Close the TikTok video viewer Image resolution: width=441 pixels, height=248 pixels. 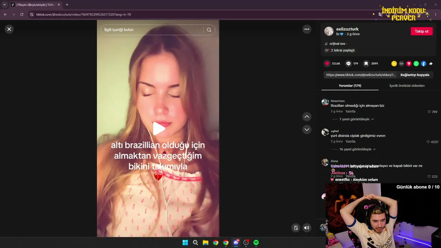[x=9, y=29]
